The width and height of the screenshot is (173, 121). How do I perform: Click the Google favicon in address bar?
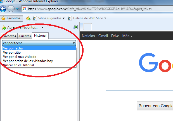25,9
